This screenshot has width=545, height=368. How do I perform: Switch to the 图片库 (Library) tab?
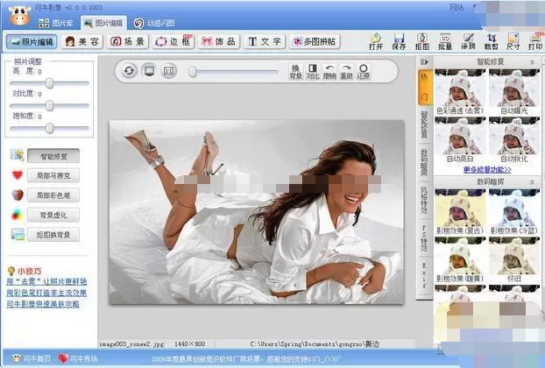56,24
